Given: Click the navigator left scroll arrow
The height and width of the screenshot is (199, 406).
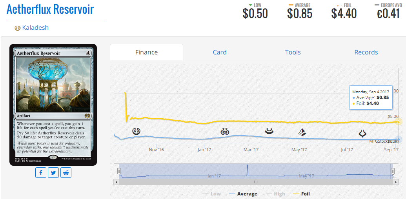Looking at the screenshot, I should pyautogui.click(x=116, y=182).
